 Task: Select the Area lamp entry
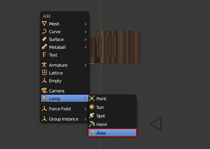[x=112, y=133]
